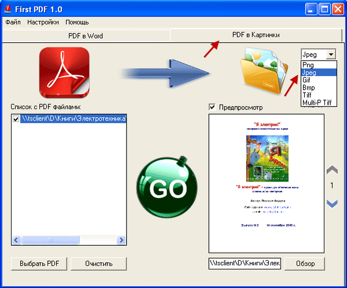Click the PDF page preview thumbnail
Screen dimensions: 347x288
(267, 183)
